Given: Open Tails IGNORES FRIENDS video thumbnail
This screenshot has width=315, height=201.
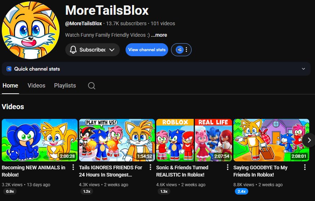Looking at the screenshot, I should click(x=117, y=140).
